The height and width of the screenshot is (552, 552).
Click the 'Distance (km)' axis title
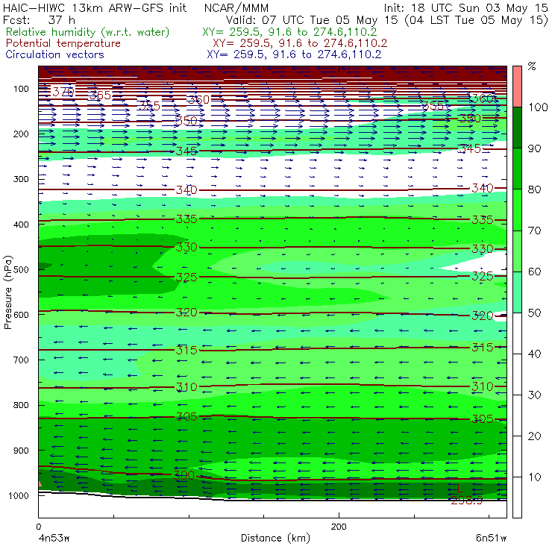tap(276, 538)
